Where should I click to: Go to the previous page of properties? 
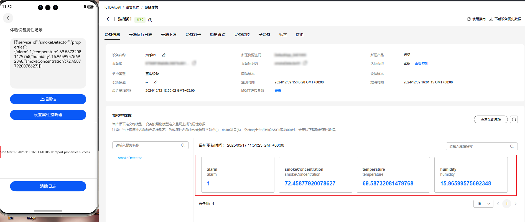click(x=498, y=204)
